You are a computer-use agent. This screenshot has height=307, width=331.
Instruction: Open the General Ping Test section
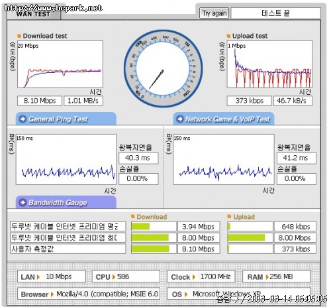66,119
